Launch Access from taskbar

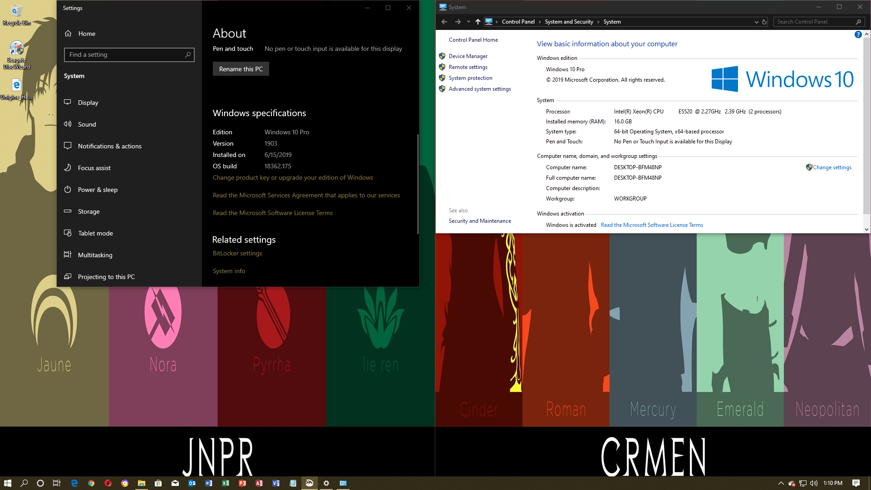click(259, 483)
